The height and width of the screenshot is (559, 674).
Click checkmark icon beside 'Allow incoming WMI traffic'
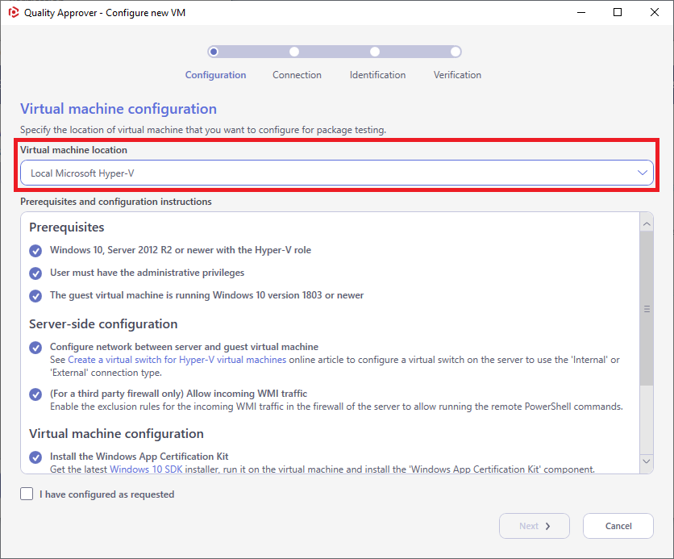[35, 394]
